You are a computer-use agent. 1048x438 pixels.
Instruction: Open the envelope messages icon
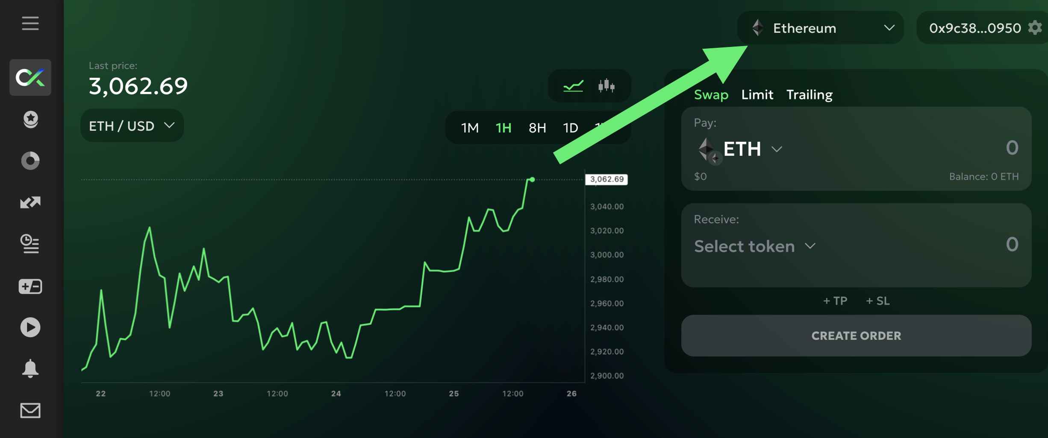click(30, 410)
